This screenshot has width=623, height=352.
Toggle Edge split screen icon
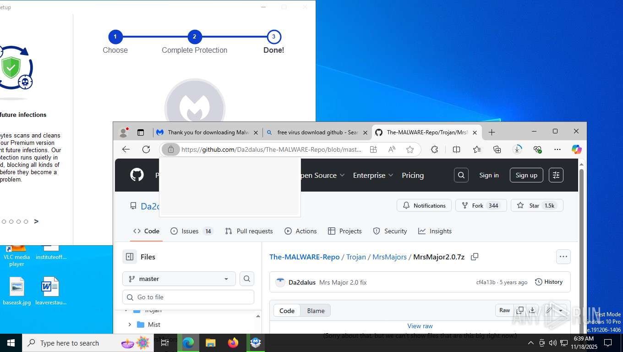coord(456,149)
